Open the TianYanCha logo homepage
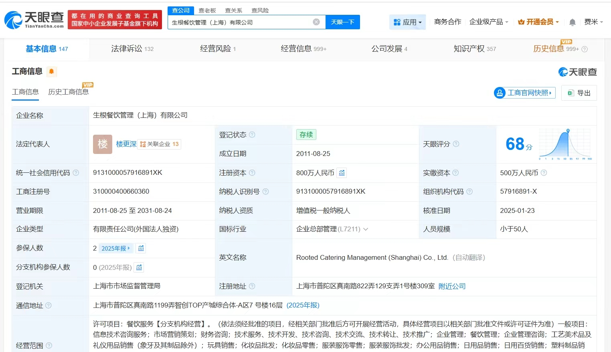 tap(34, 20)
